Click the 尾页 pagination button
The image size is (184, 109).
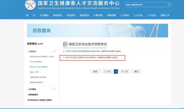136,72
